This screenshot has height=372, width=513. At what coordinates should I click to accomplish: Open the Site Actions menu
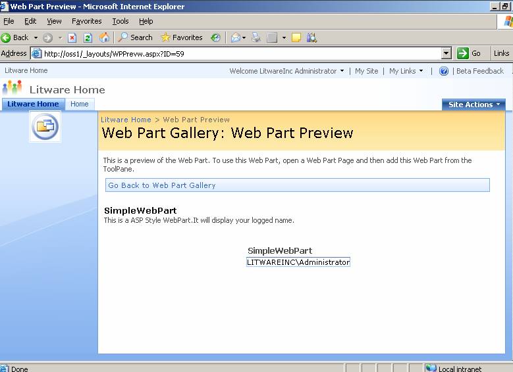[473, 105]
